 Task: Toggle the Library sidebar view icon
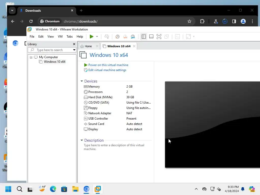[x=144, y=37]
